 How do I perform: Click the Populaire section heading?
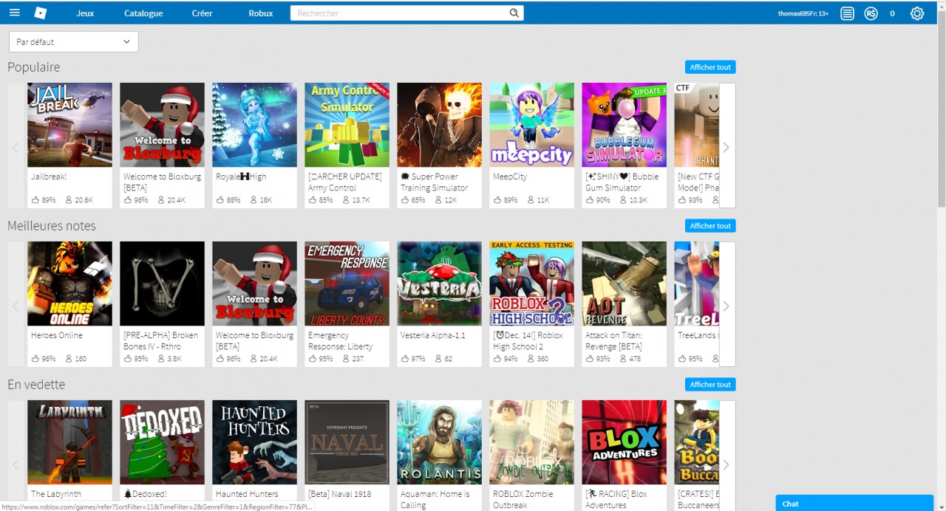point(34,67)
